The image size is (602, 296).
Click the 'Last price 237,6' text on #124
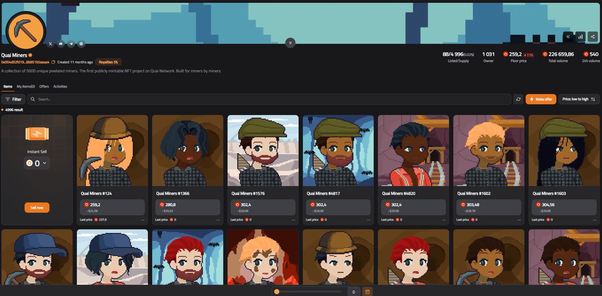pyautogui.click(x=93, y=220)
